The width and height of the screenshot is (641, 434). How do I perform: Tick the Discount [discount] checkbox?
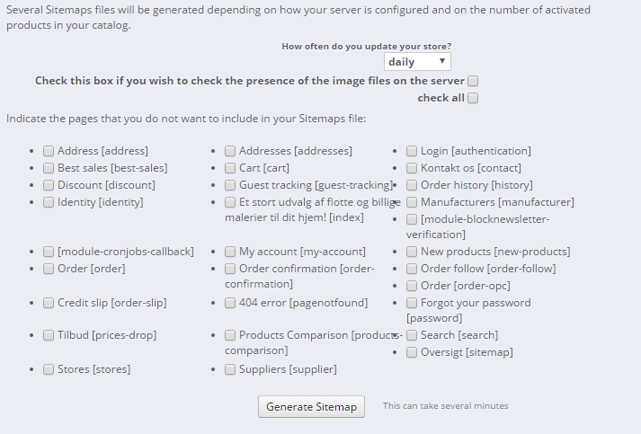coord(49,185)
